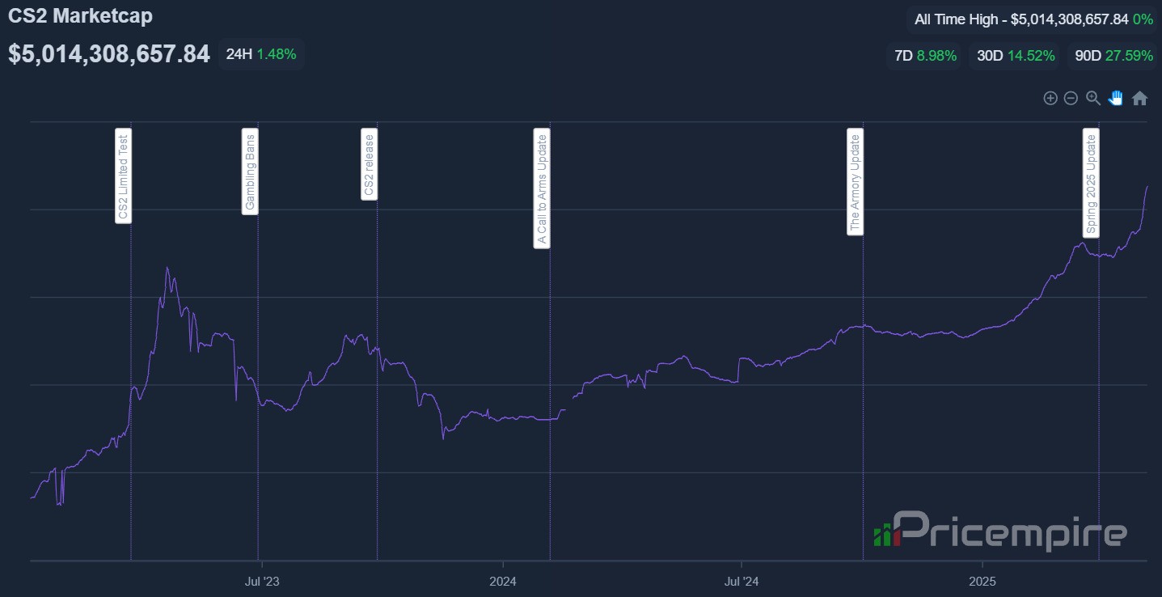The image size is (1162, 597).
Task: Click the CS2 Marketcap chart title
Action: point(80,15)
